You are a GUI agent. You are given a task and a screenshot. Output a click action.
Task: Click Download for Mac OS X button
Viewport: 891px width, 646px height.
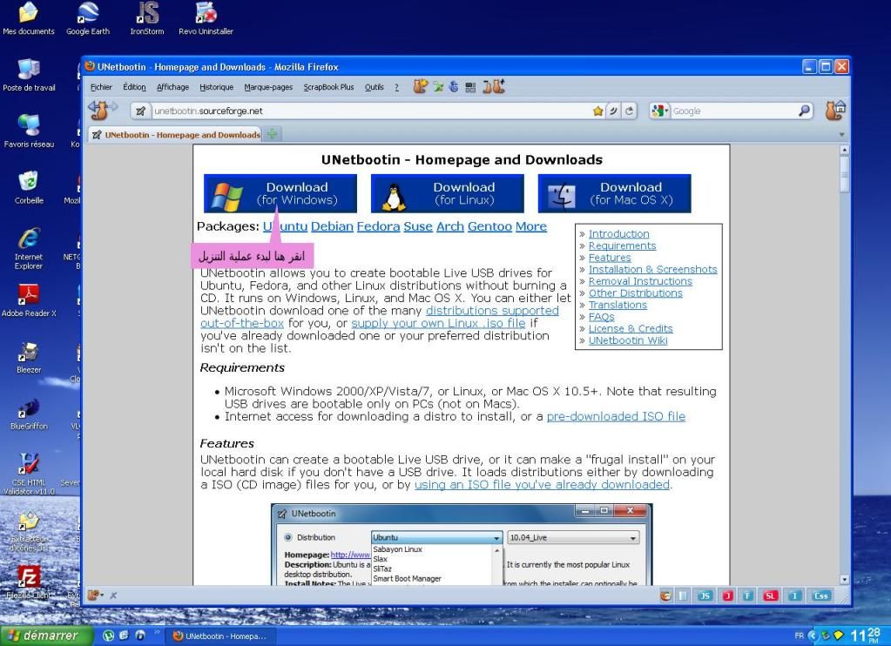(614, 193)
